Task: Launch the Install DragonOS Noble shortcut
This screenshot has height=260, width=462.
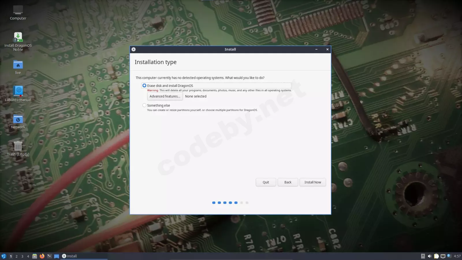Action: 18,42
